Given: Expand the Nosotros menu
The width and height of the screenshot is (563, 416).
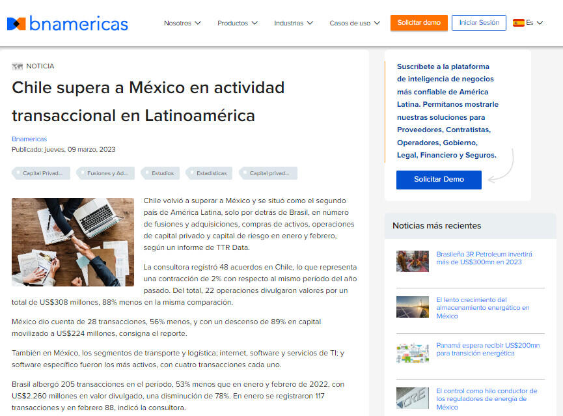Looking at the screenshot, I should [182, 23].
